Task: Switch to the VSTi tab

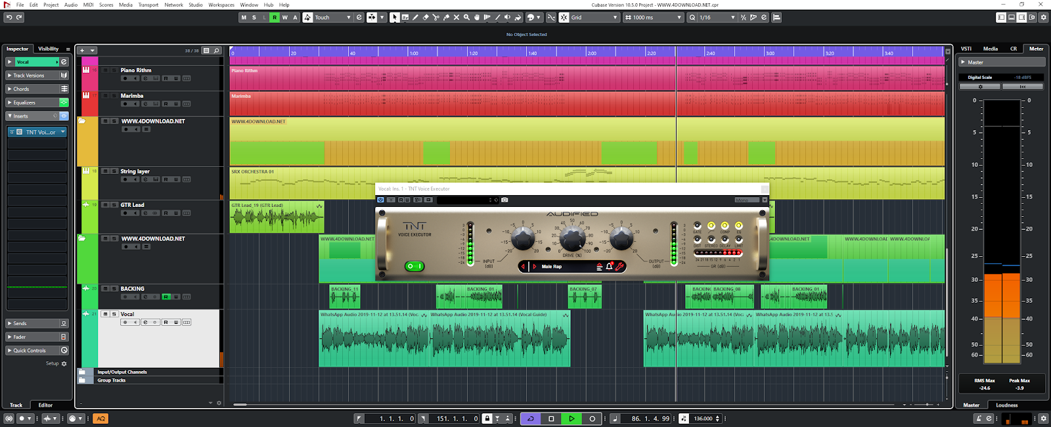Action: coord(966,49)
